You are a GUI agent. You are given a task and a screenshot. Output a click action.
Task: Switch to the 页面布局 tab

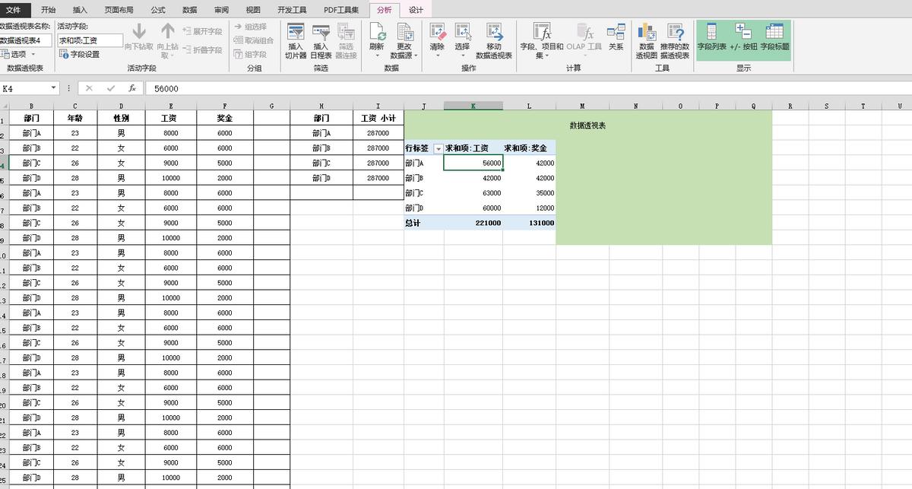point(119,10)
